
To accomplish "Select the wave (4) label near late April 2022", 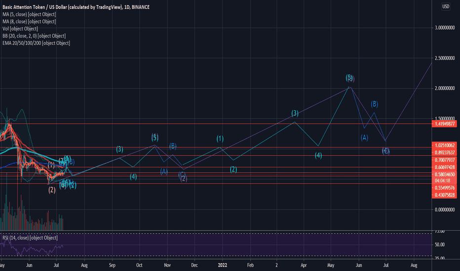I will (x=318, y=156).
